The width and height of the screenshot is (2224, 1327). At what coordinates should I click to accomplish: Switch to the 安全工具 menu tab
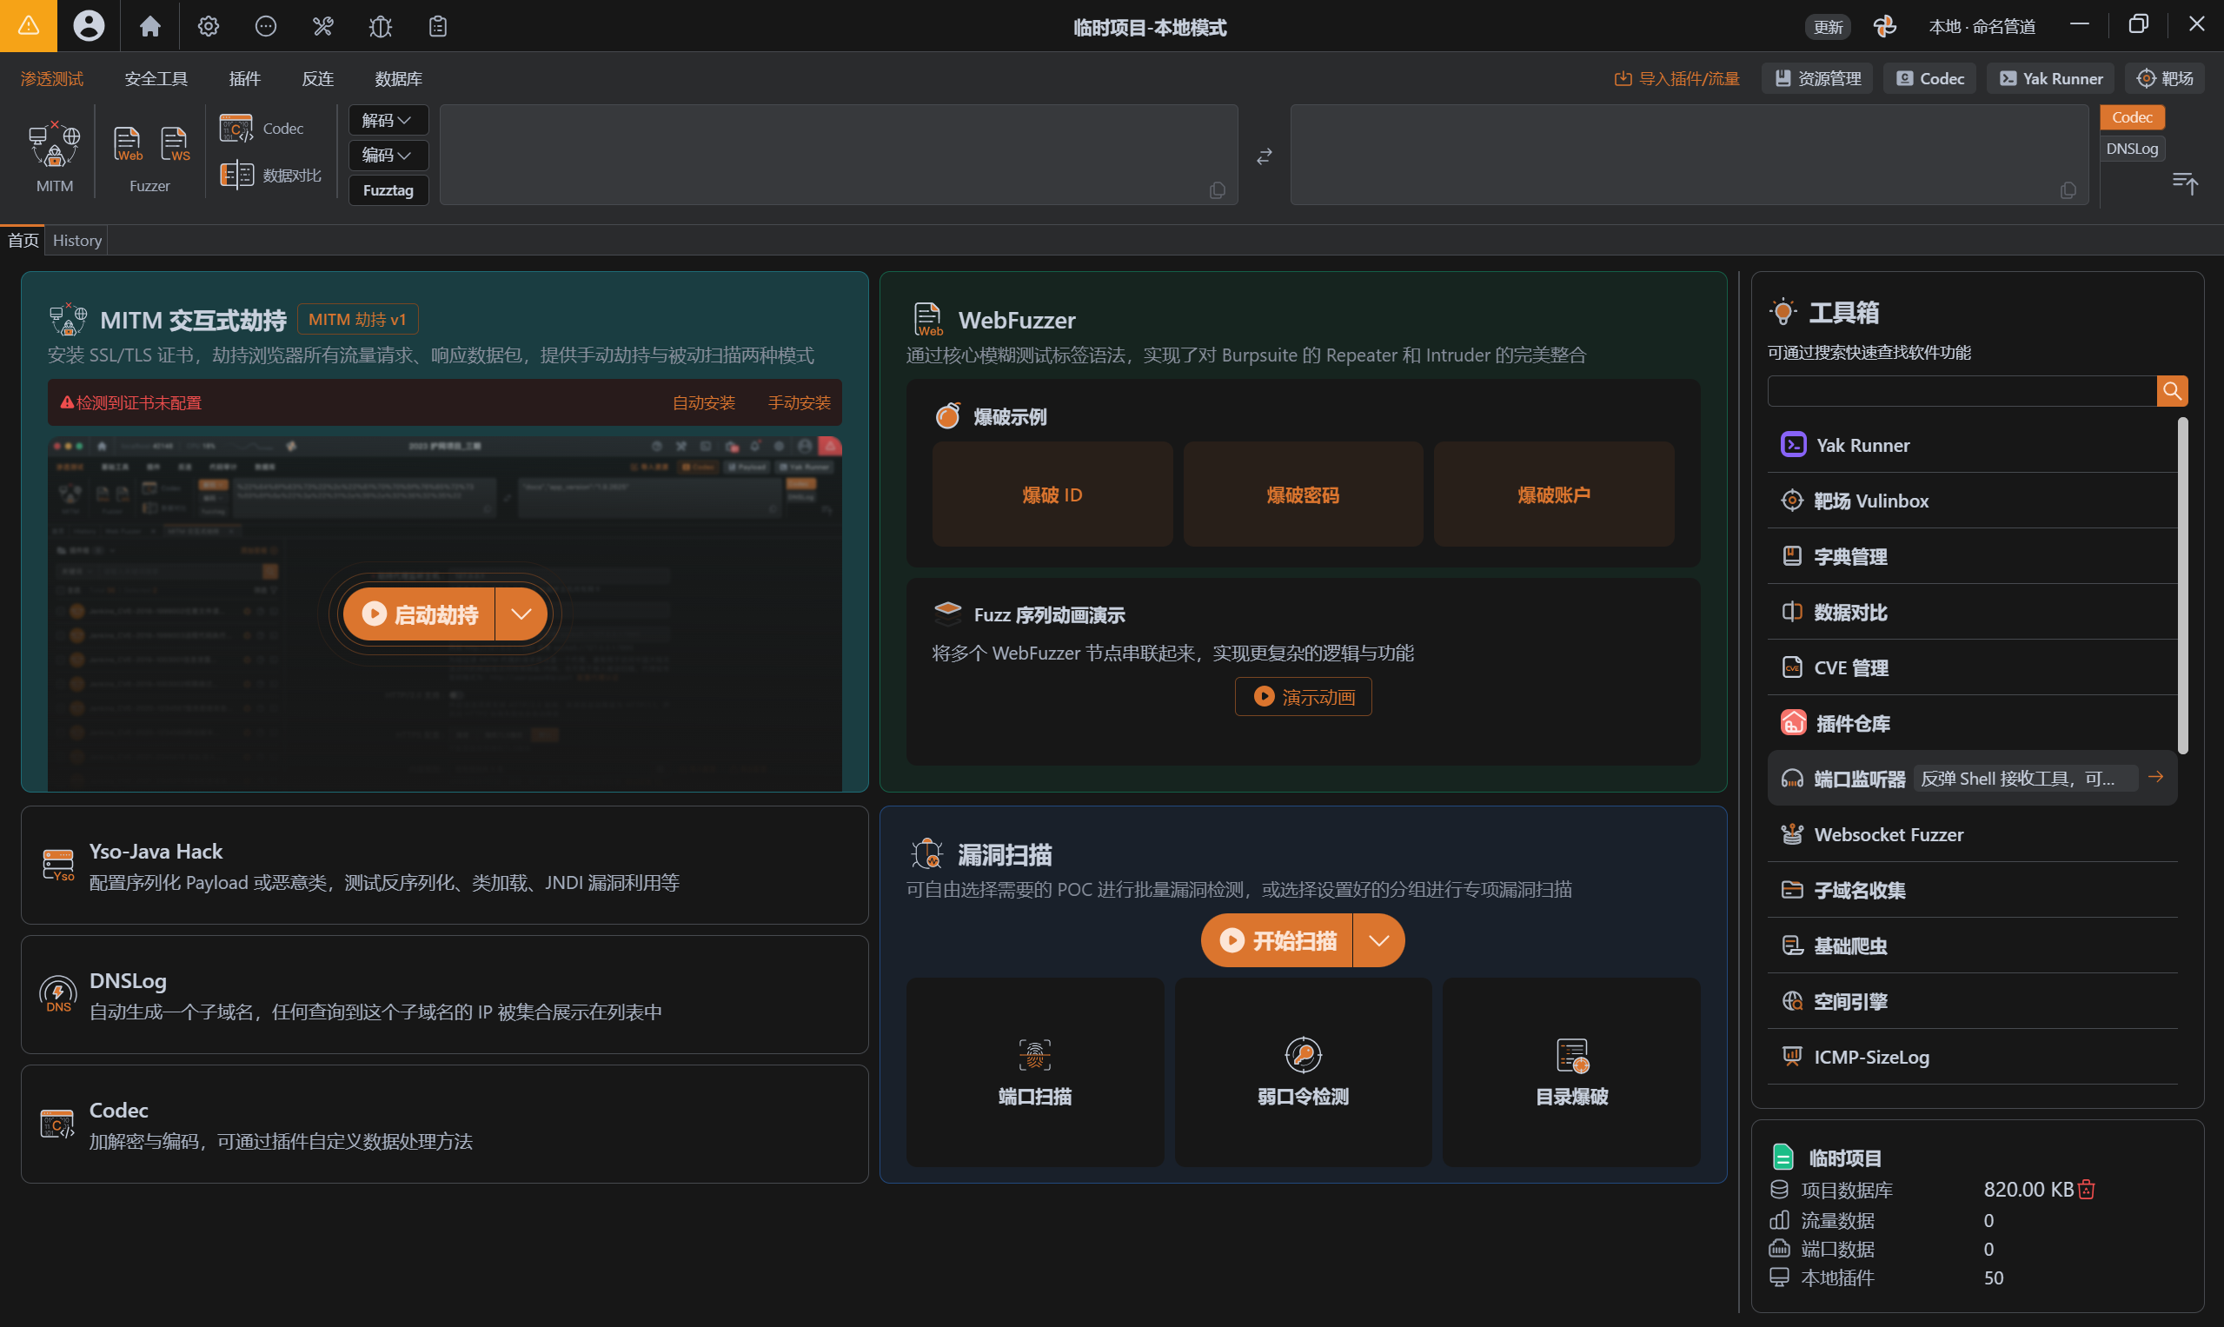(156, 79)
